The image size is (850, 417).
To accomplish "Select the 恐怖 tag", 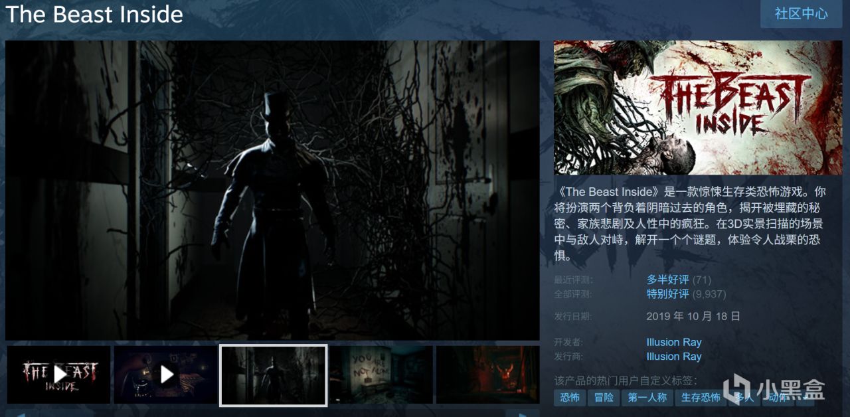I will click(x=570, y=397).
